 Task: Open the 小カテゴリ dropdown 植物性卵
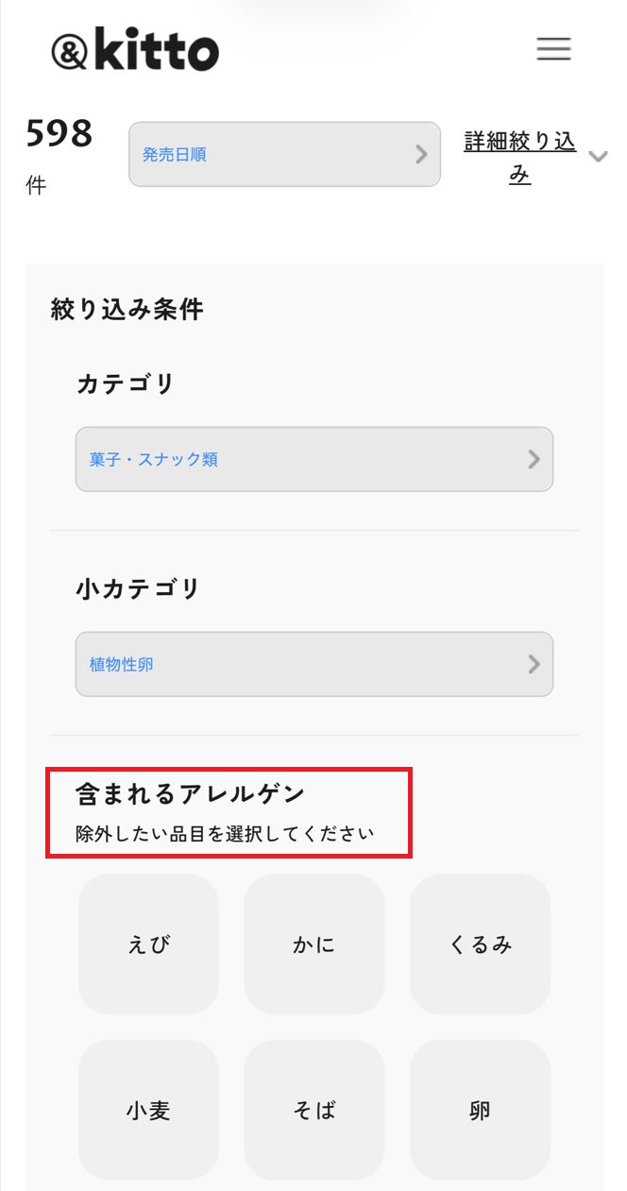click(x=313, y=664)
